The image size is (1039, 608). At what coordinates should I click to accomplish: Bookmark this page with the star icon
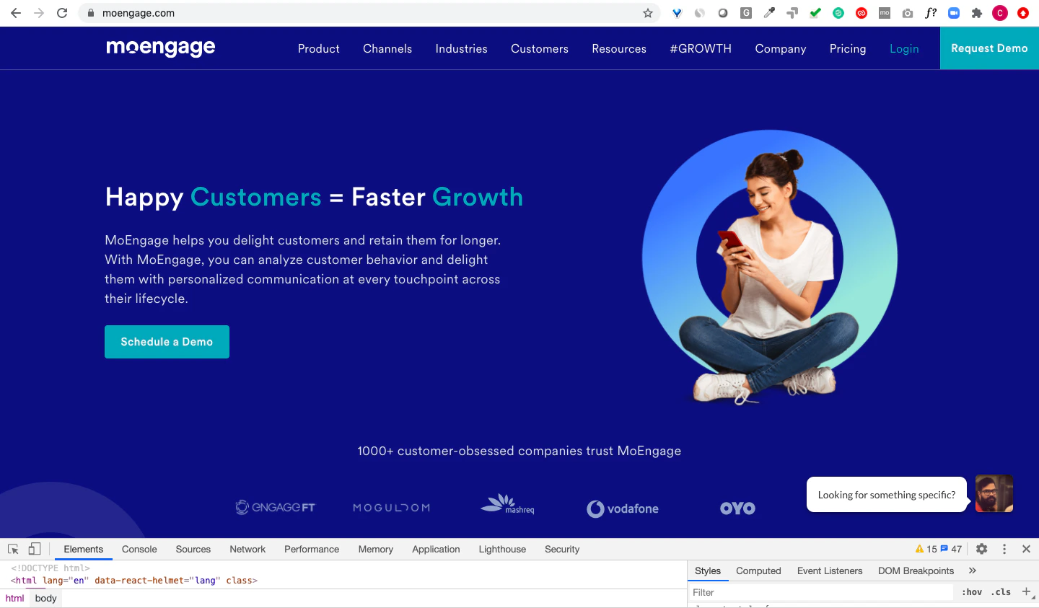pos(648,13)
